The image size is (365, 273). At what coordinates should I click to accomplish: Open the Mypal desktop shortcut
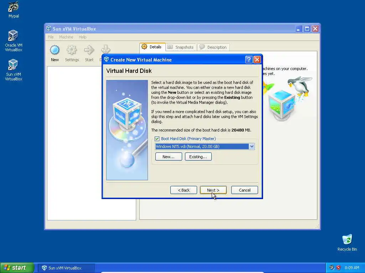[x=14, y=10]
